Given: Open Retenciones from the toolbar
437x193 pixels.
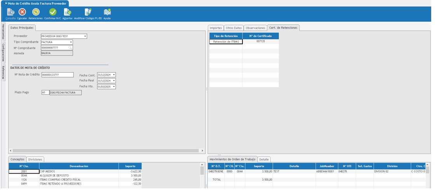Looking at the screenshot, I should pyautogui.click(x=35, y=12).
